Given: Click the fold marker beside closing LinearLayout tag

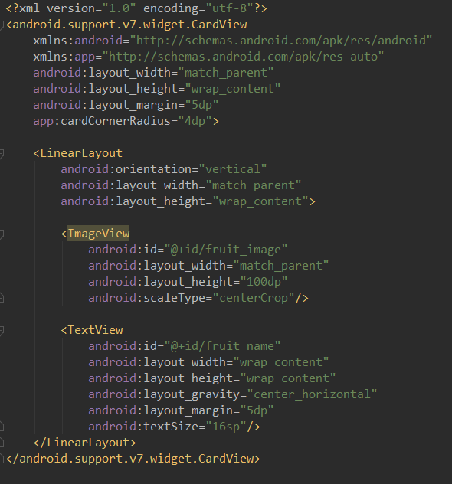Looking at the screenshot, I should 2,443.
